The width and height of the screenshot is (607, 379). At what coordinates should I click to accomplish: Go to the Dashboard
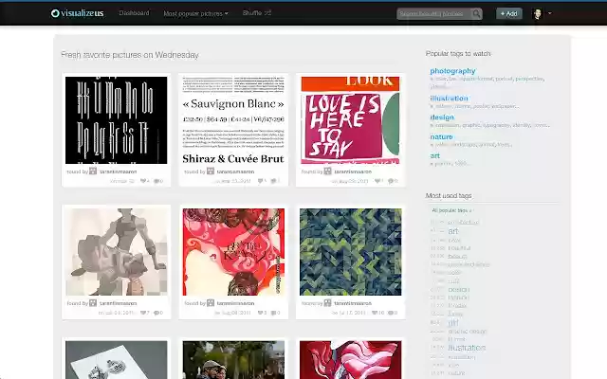pyautogui.click(x=134, y=13)
